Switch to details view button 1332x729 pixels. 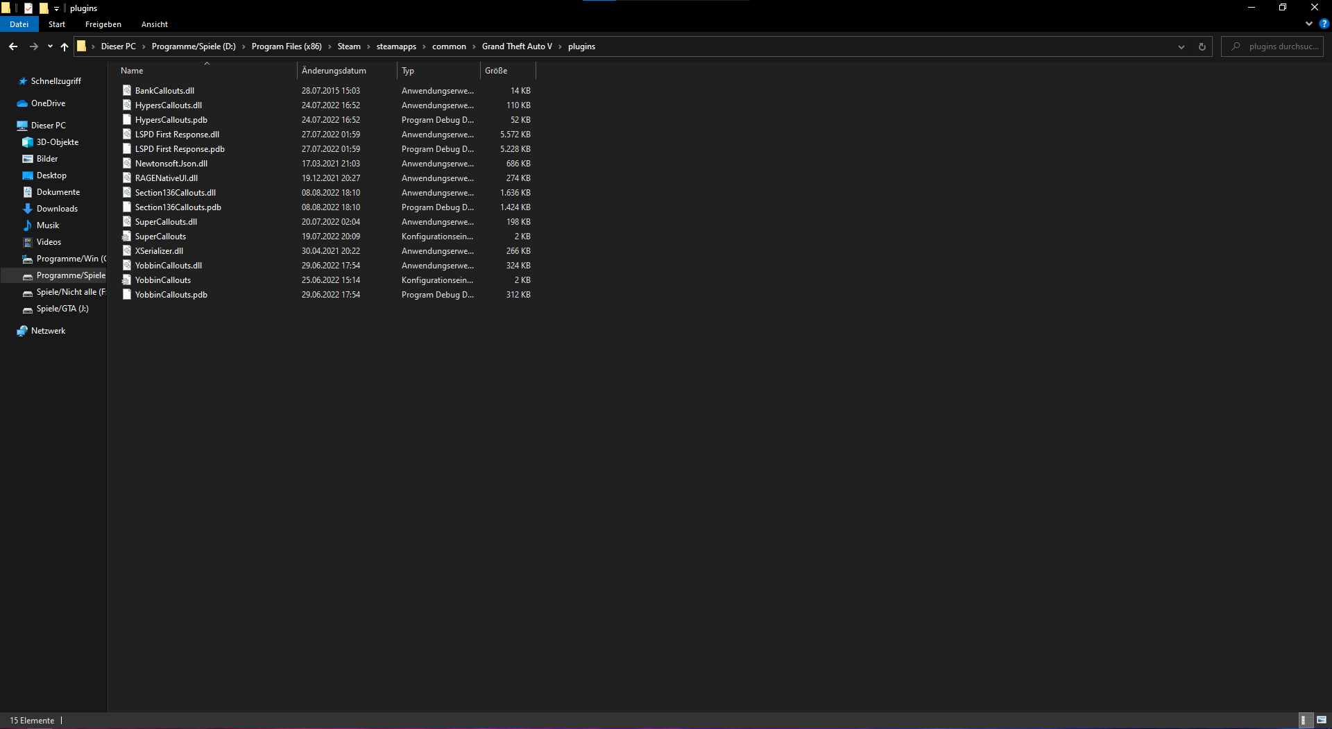point(1304,720)
